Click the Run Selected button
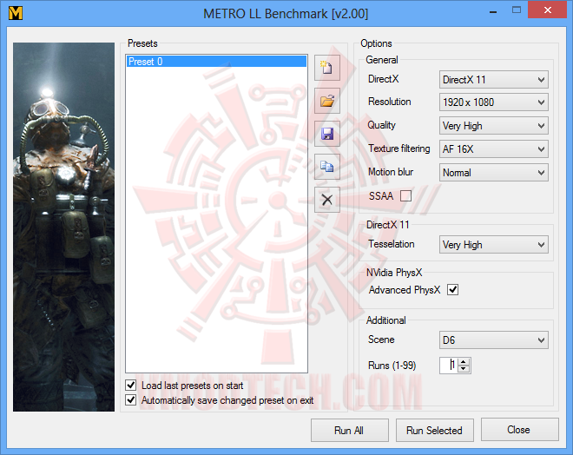Image resolution: width=573 pixels, height=455 pixels. 434,430
